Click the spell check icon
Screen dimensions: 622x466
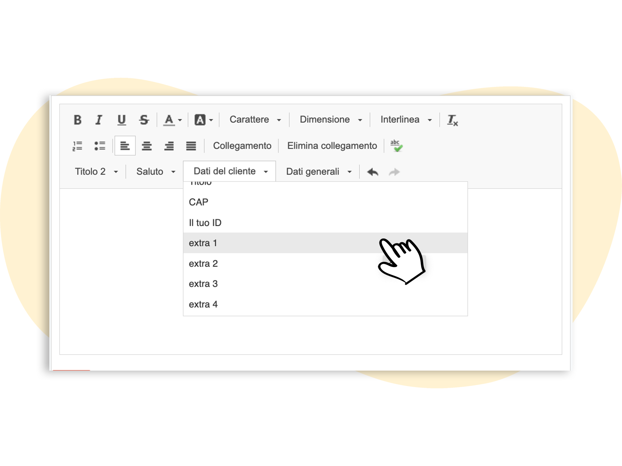coord(396,146)
